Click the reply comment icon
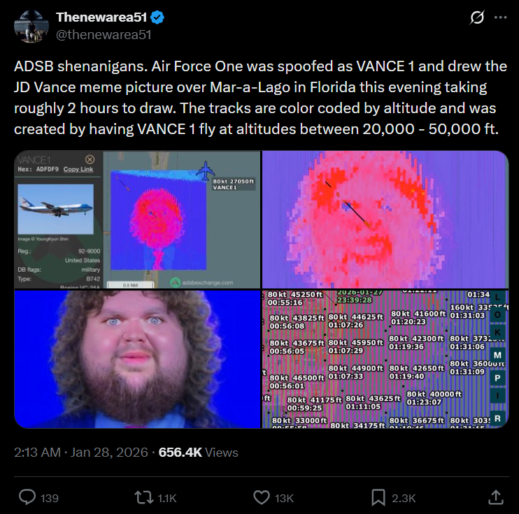This screenshot has width=519, height=514. tap(27, 497)
